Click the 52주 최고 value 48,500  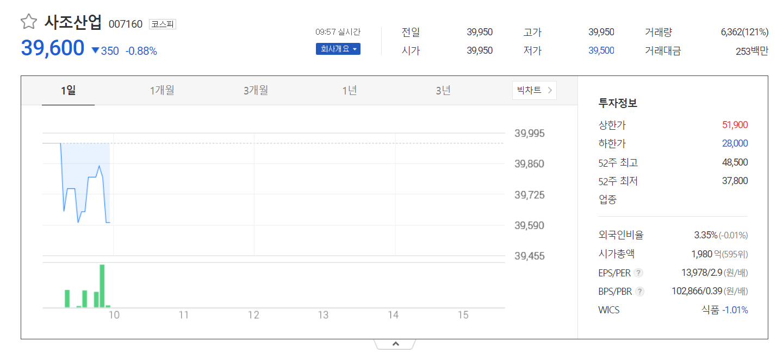point(735,162)
